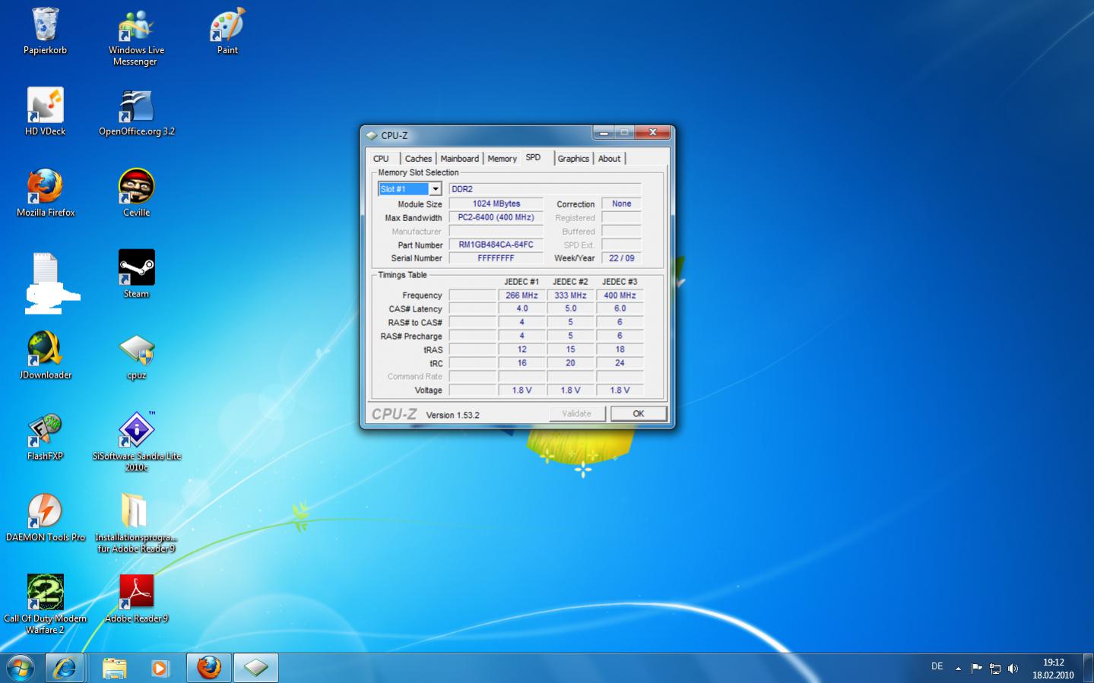Open the Windows Start menu orb
Viewport: 1094px width, 683px height.
(21, 668)
